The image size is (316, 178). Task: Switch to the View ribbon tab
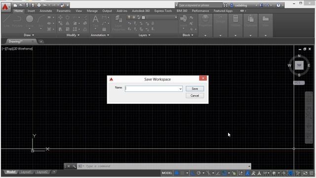79,11
